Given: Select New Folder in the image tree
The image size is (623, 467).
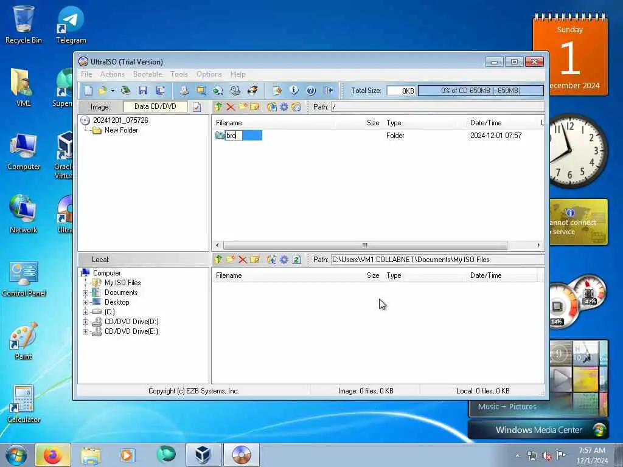Looking at the screenshot, I should 121,130.
